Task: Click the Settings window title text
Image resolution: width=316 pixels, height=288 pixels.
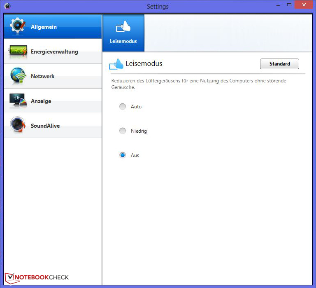Action: coord(158,7)
